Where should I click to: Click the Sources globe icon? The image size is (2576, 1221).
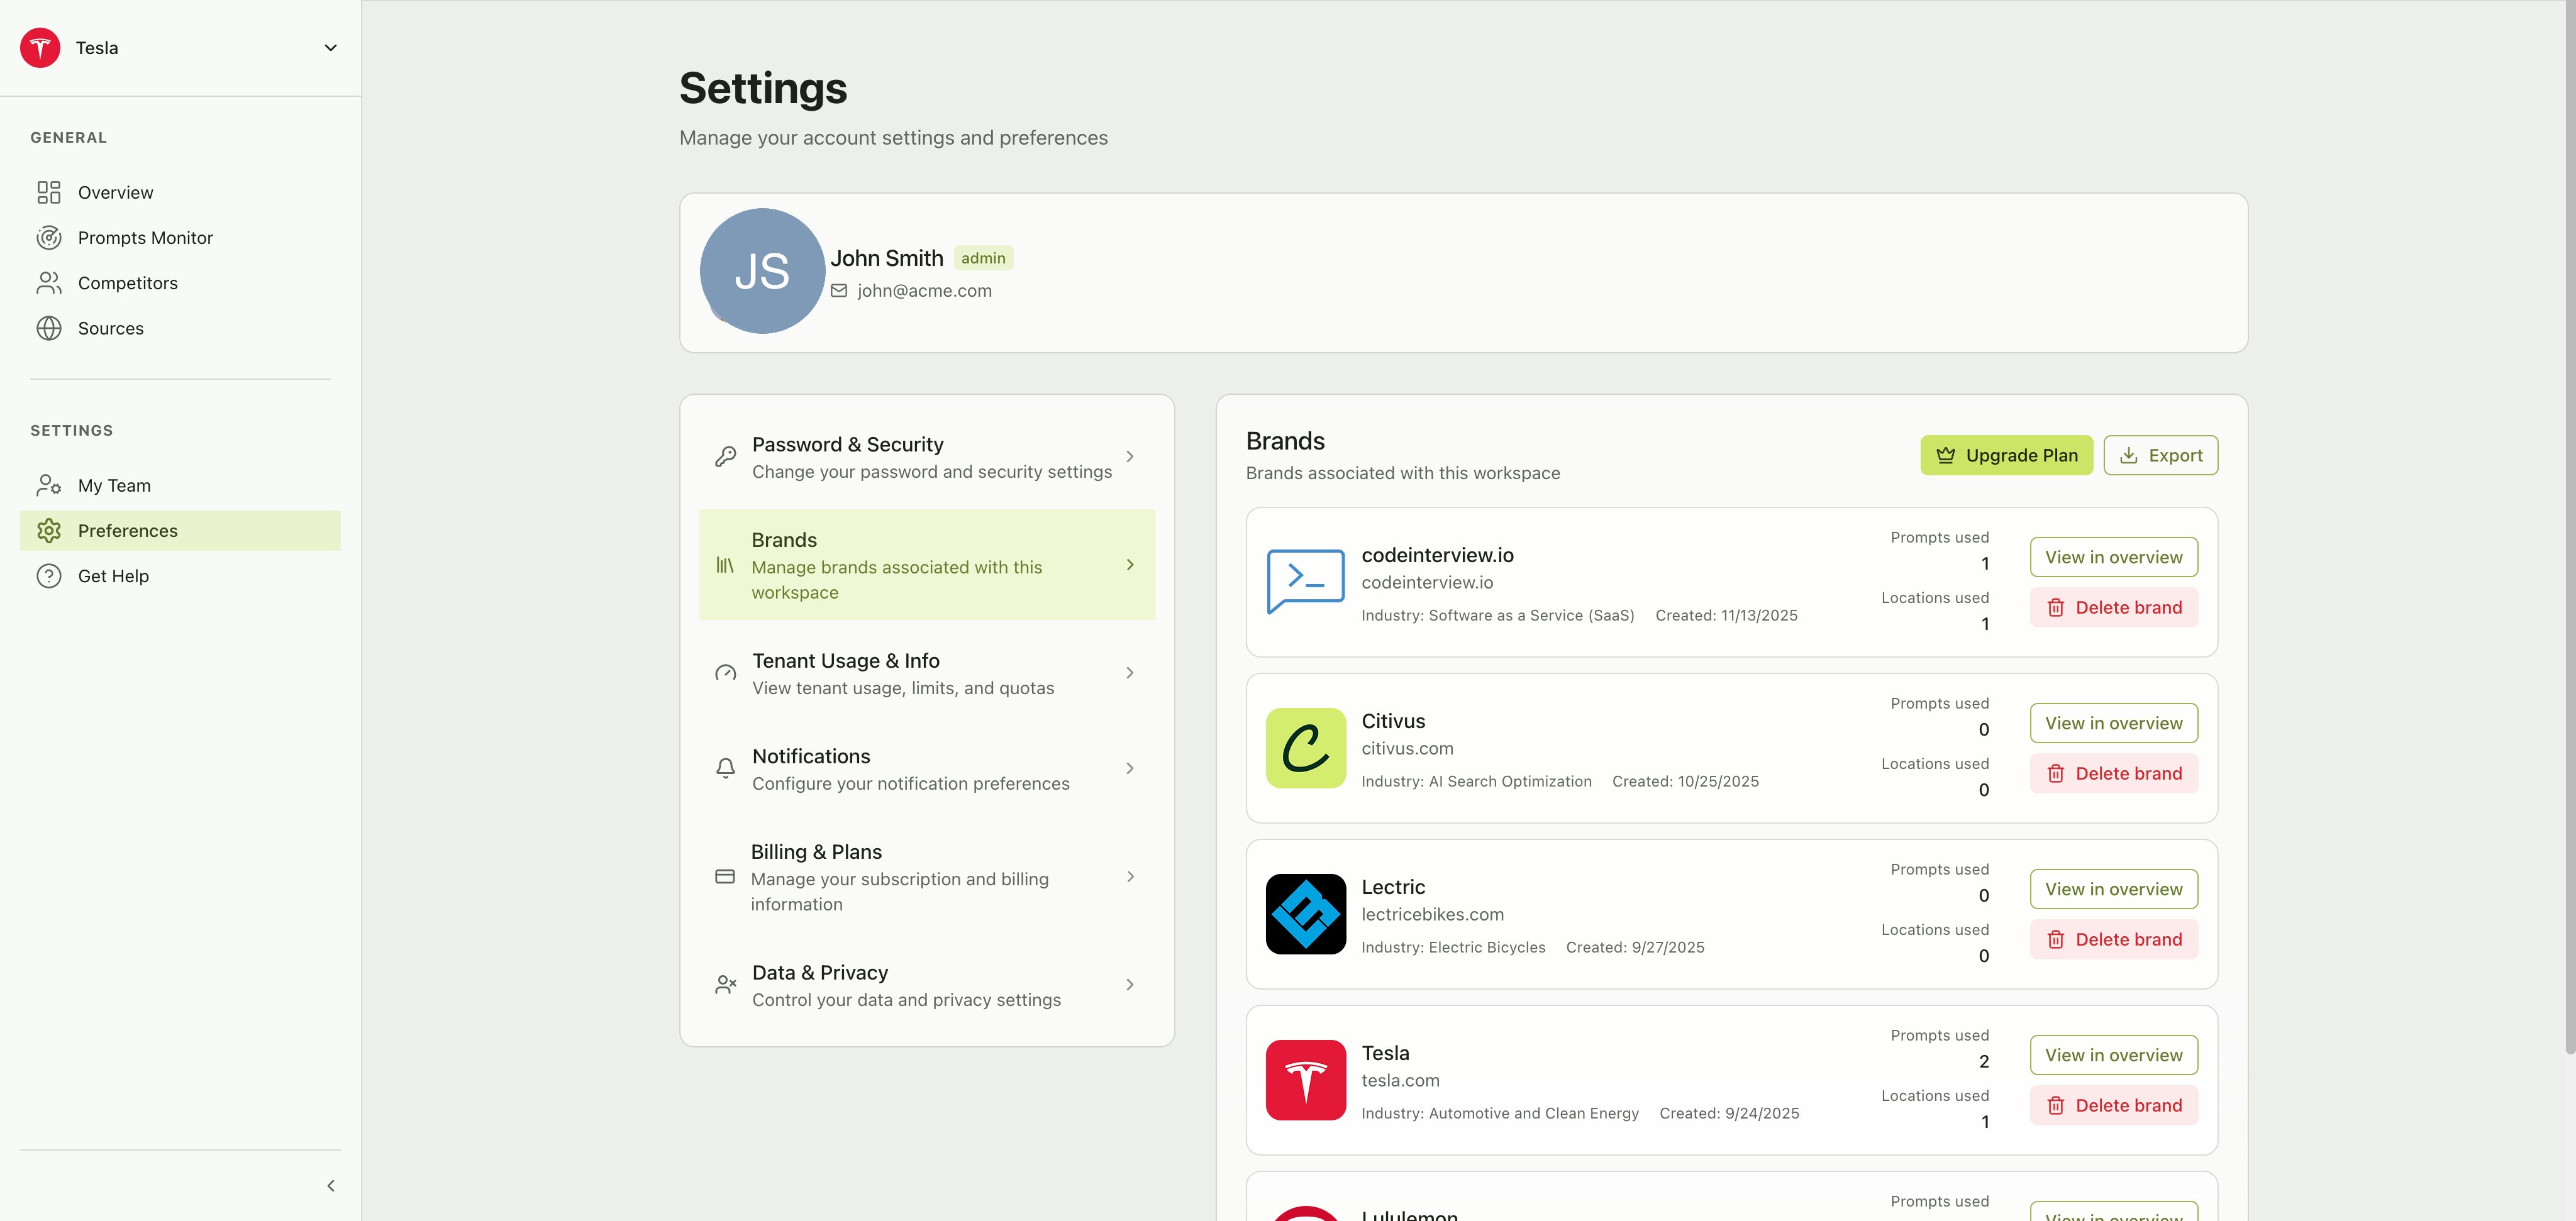[49, 328]
